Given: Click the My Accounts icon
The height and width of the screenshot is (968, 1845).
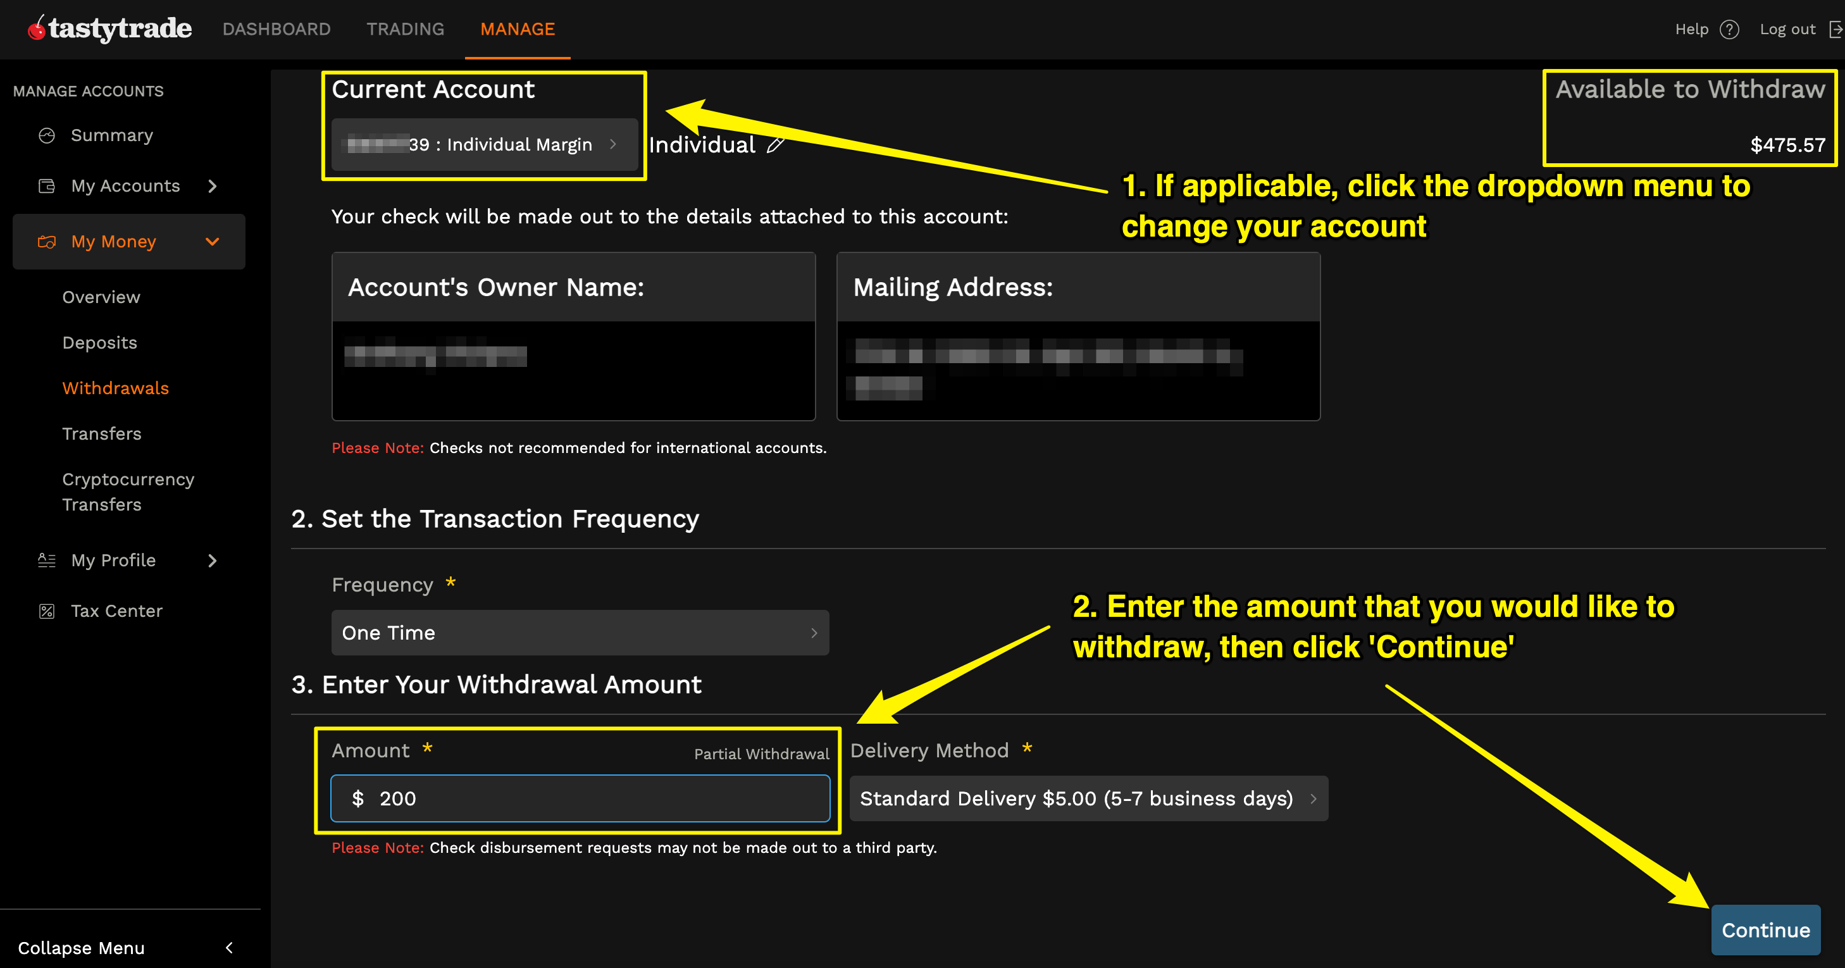Looking at the screenshot, I should pos(47,185).
